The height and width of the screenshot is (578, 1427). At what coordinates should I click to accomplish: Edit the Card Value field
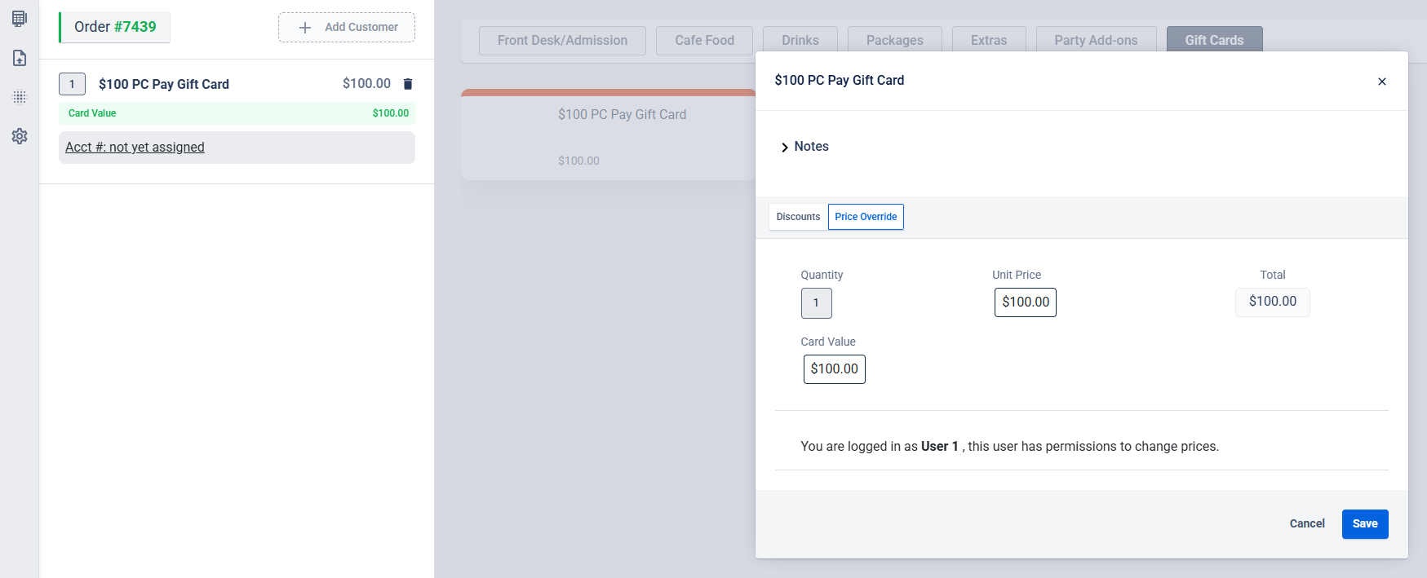click(834, 369)
